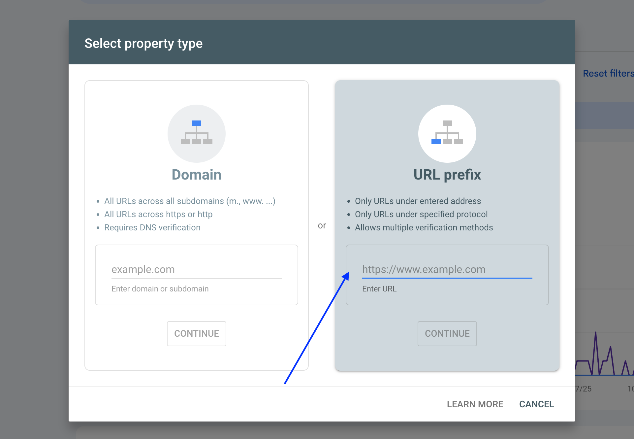Screen dimensions: 634x439
Task: Click the Enter URL helper label
Action: coord(379,289)
